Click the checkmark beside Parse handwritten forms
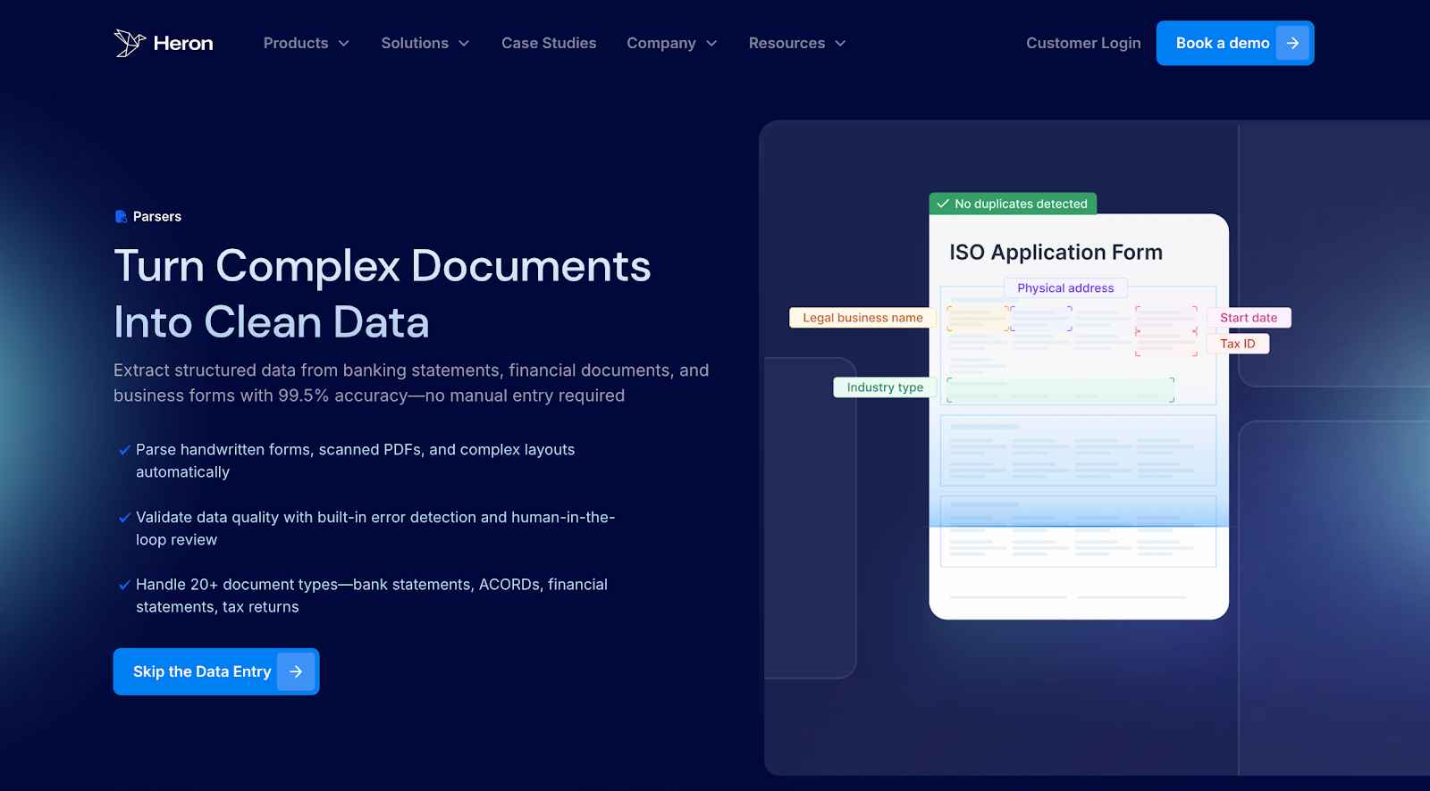 (124, 450)
